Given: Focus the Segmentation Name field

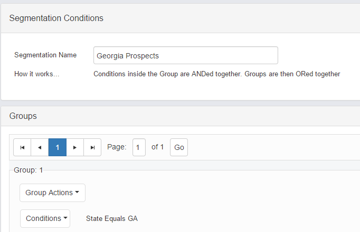Looking at the screenshot, I should pyautogui.click(x=185, y=55).
